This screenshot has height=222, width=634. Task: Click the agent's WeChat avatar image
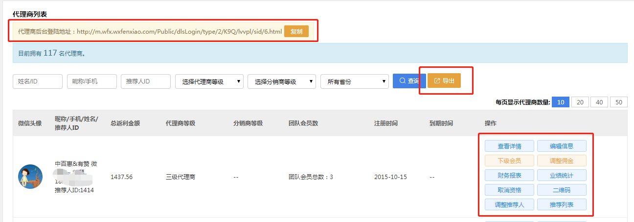(30, 177)
